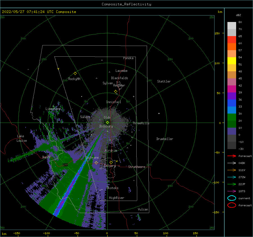Click the cyan current ellipse legend icon
This screenshot has height=237, width=253.
(232, 198)
